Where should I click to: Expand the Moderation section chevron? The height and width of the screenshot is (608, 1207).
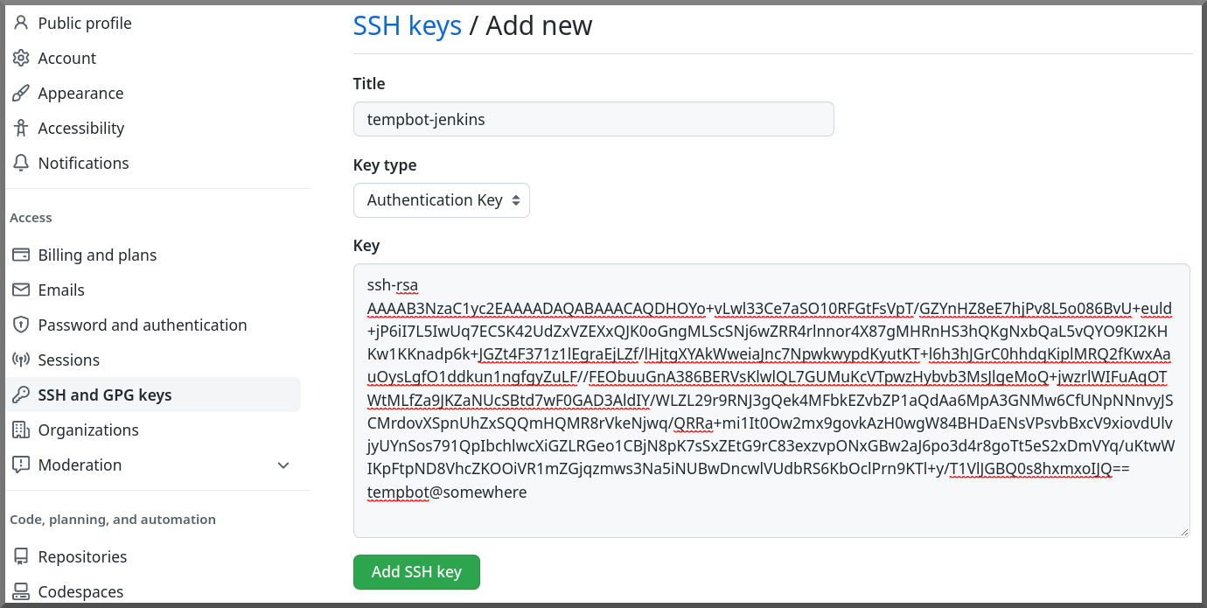click(283, 465)
